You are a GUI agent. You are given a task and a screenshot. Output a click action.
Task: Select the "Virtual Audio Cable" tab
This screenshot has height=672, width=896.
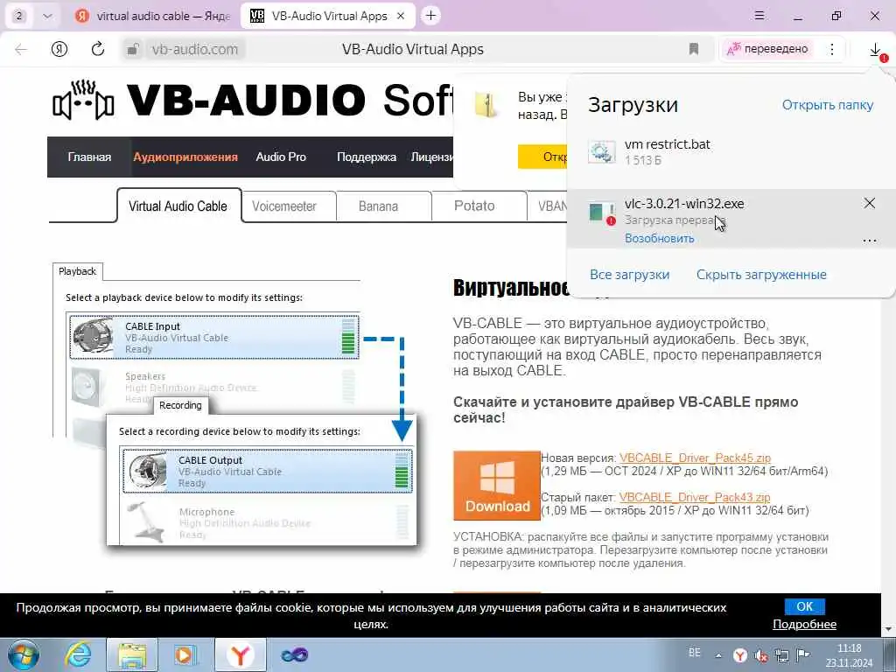pyautogui.click(x=178, y=206)
